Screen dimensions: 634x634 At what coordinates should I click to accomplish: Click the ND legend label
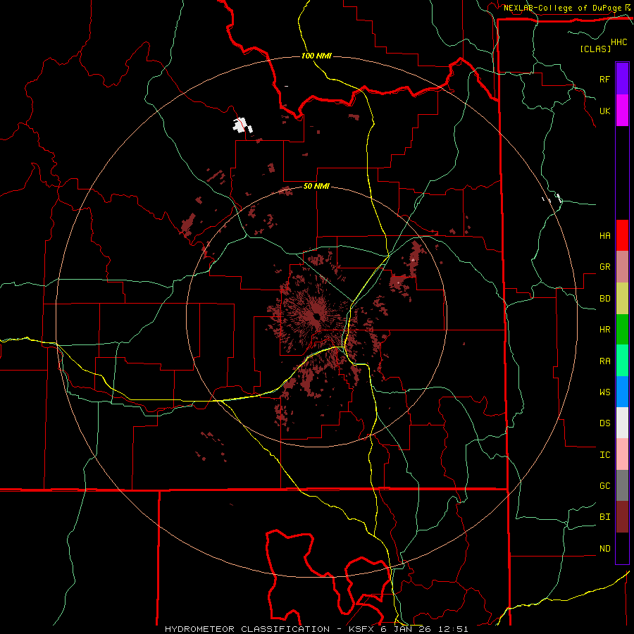(x=604, y=548)
